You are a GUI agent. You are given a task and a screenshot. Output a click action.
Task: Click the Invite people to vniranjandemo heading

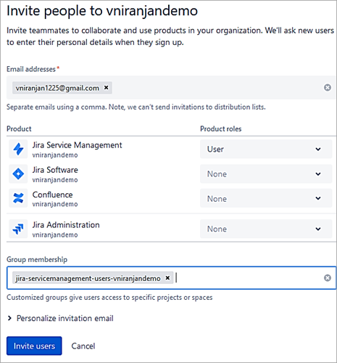tap(102, 11)
